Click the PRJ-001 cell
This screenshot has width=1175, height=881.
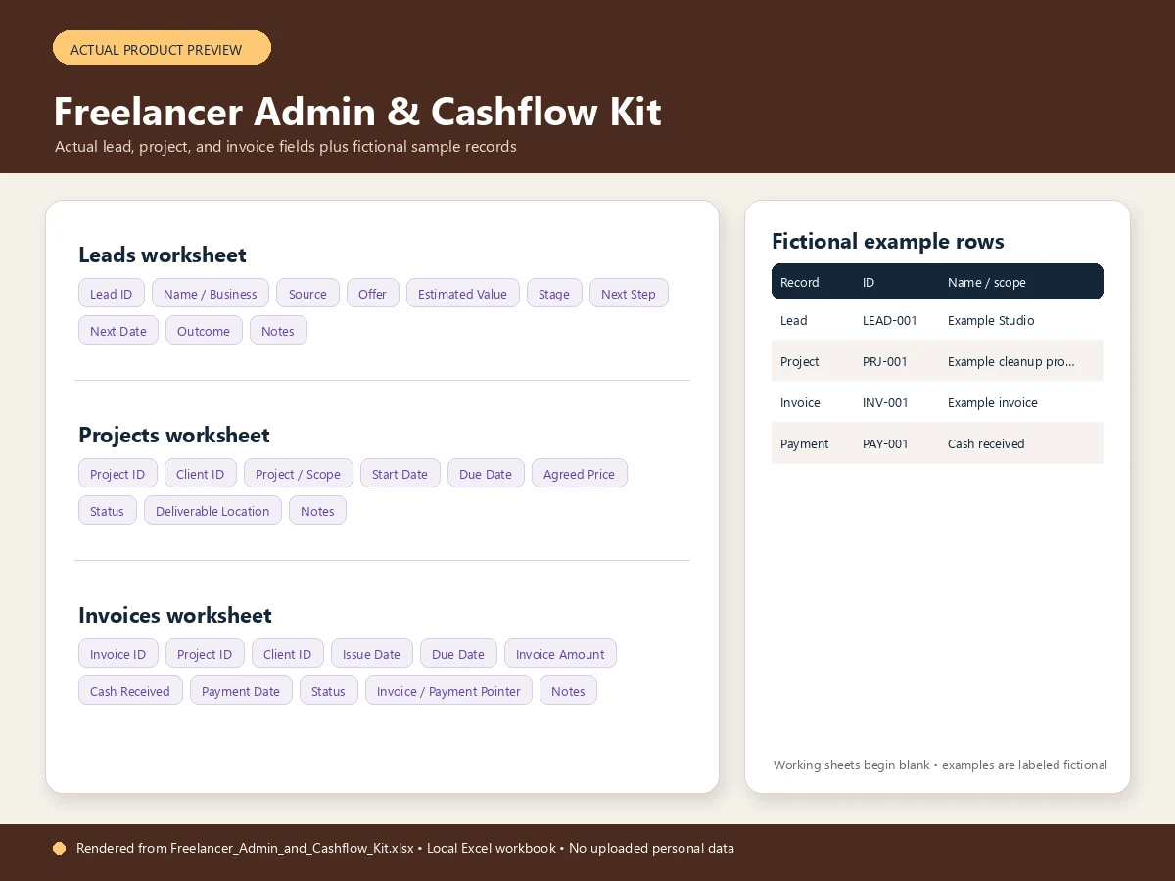tap(885, 361)
